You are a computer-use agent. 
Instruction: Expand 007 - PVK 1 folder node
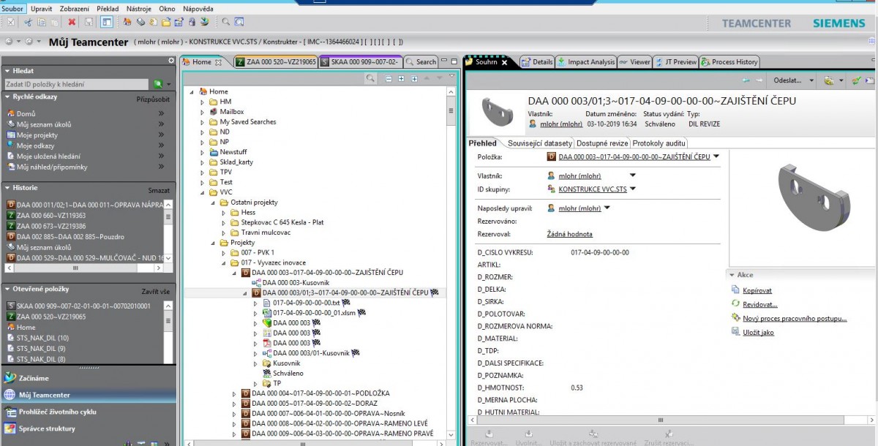point(224,252)
